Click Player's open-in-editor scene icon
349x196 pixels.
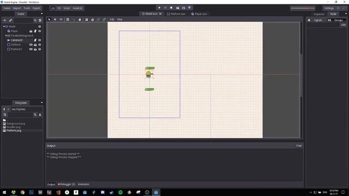31,31
